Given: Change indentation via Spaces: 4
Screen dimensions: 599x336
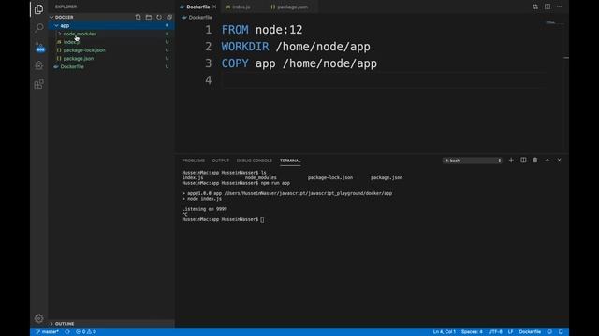Looking at the screenshot, I should 472,332.
